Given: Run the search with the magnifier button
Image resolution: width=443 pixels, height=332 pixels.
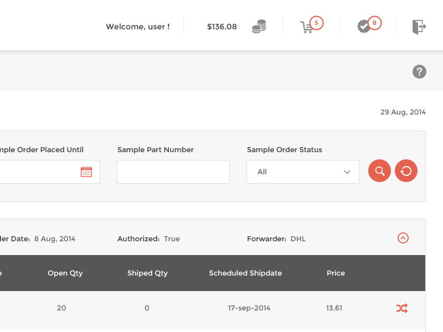Looking at the screenshot, I should pyautogui.click(x=379, y=171).
